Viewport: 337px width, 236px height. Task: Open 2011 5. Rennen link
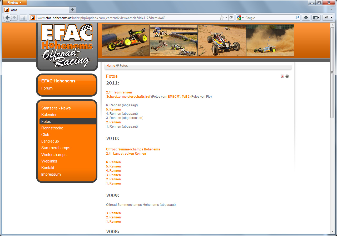[x=113, y=109]
